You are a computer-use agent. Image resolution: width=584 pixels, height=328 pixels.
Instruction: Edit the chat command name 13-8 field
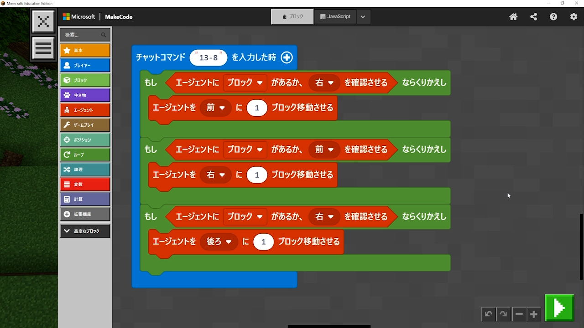pos(209,57)
